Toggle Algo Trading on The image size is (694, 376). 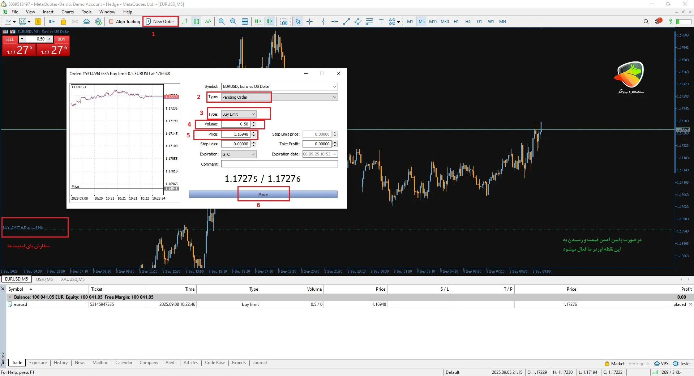[124, 22]
